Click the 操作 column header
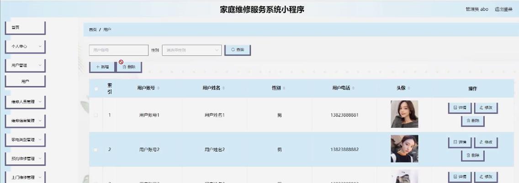 point(473,88)
